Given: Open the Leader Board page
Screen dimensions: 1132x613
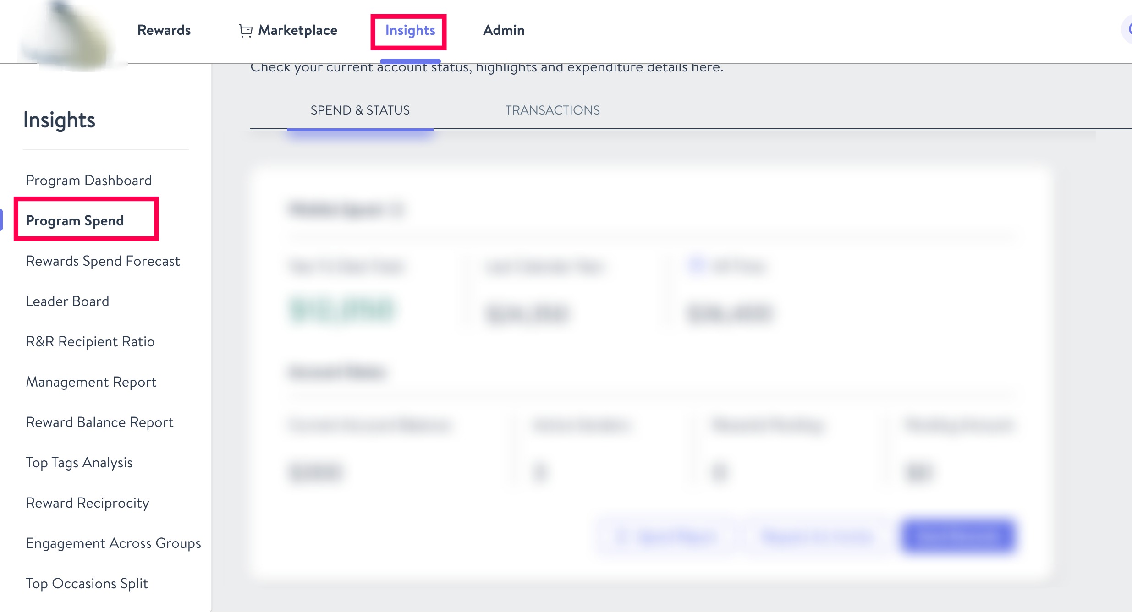Looking at the screenshot, I should pos(67,301).
